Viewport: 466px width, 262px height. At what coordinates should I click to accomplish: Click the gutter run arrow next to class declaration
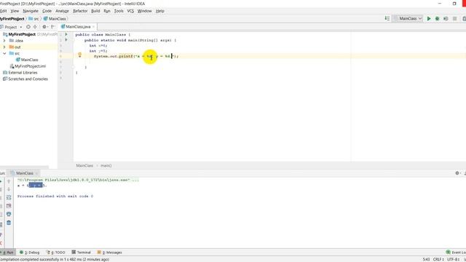tap(66, 34)
